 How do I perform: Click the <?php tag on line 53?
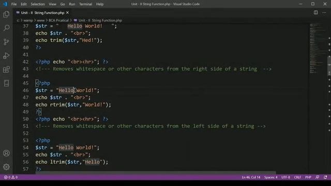(42, 141)
